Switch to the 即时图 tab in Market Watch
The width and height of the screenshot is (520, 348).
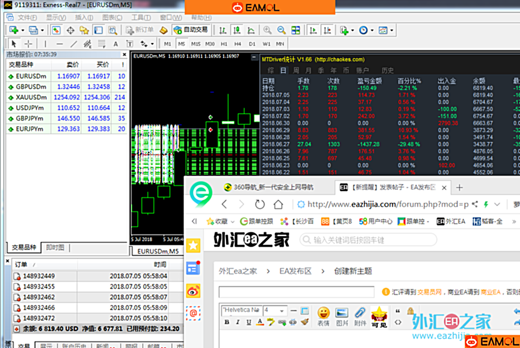(x=55, y=248)
